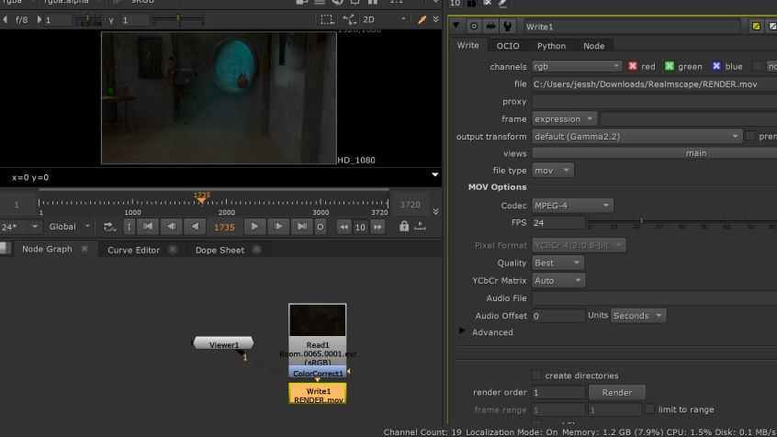Jump to the first frame
This screenshot has width=777, height=437.
[148, 227]
